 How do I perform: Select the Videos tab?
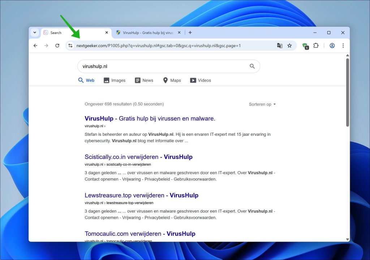pyautogui.click(x=201, y=80)
